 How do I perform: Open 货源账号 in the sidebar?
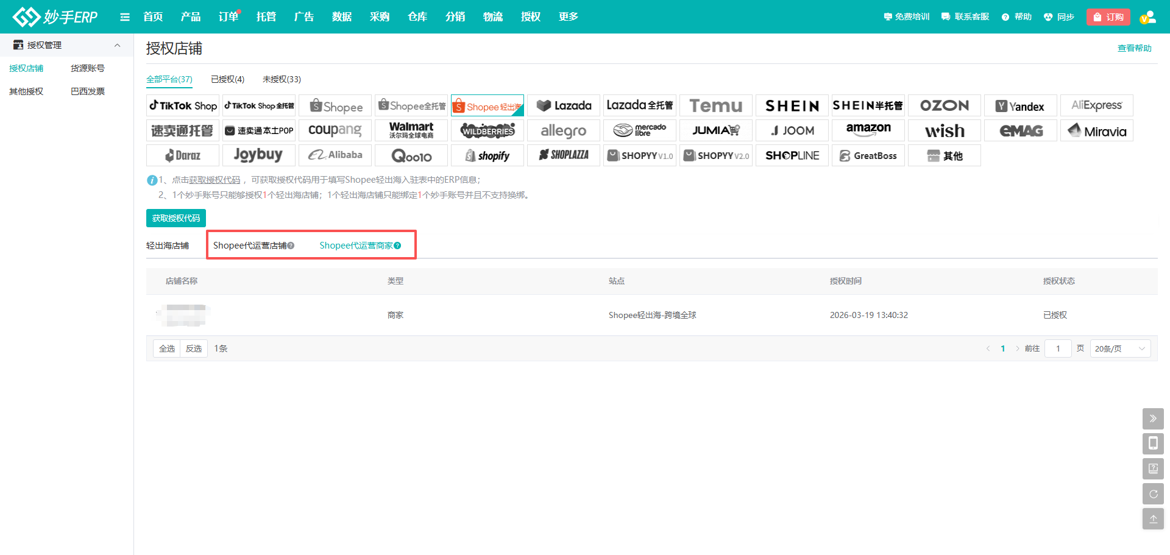[88, 68]
